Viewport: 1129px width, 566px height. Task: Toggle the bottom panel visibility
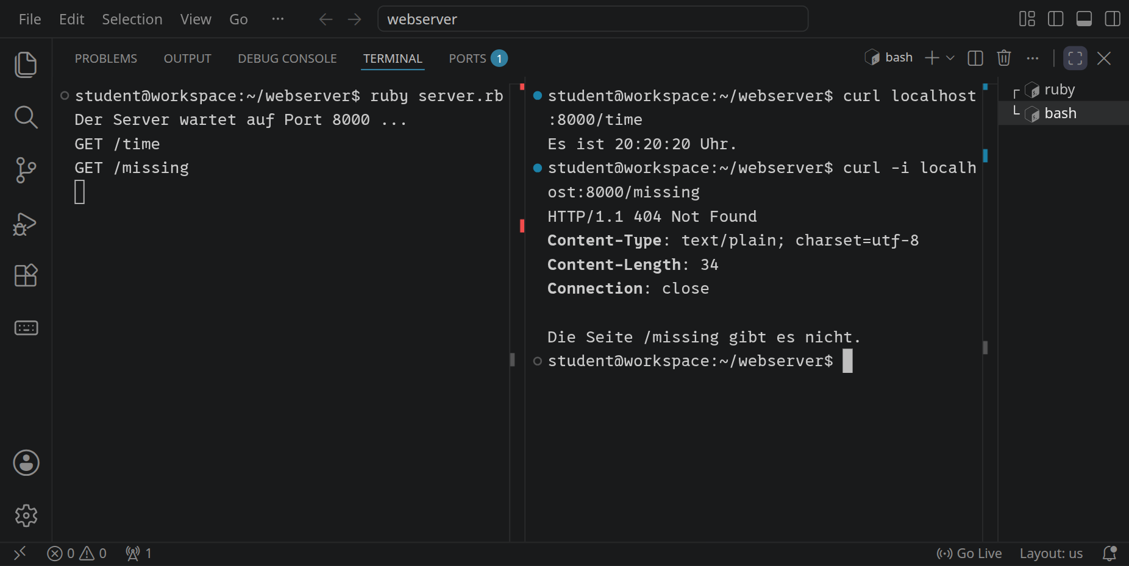click(x=1084, y=19)
